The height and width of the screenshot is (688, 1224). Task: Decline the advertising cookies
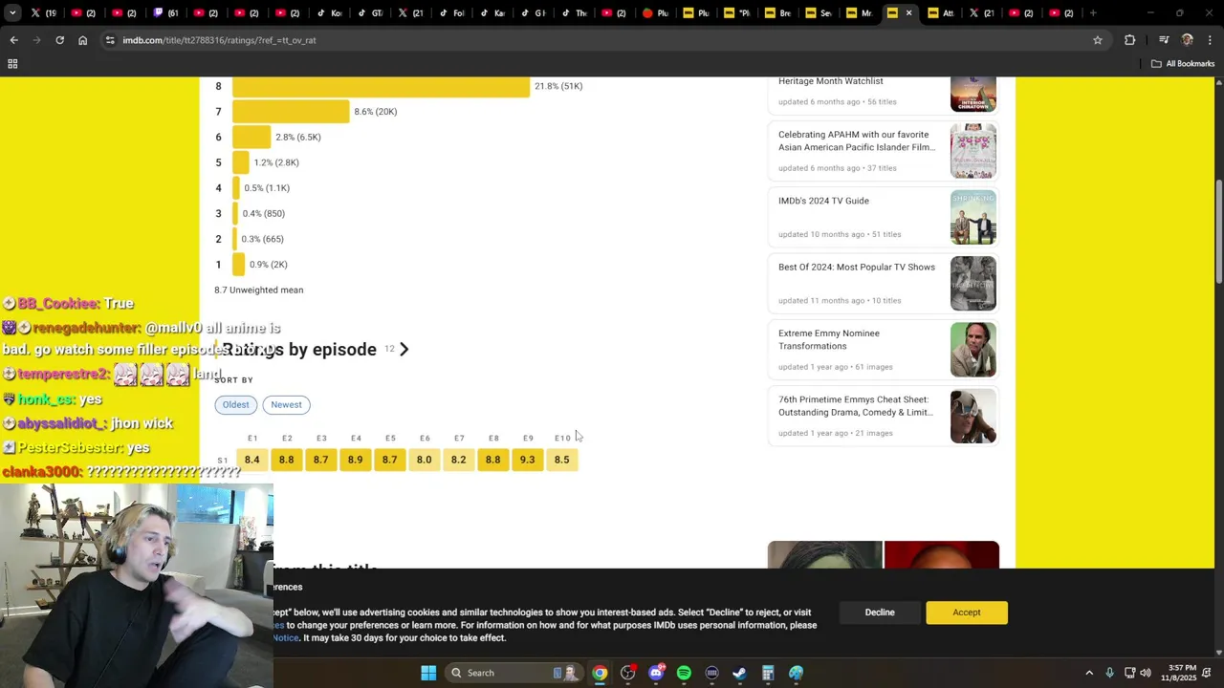(x=880, y=613)
